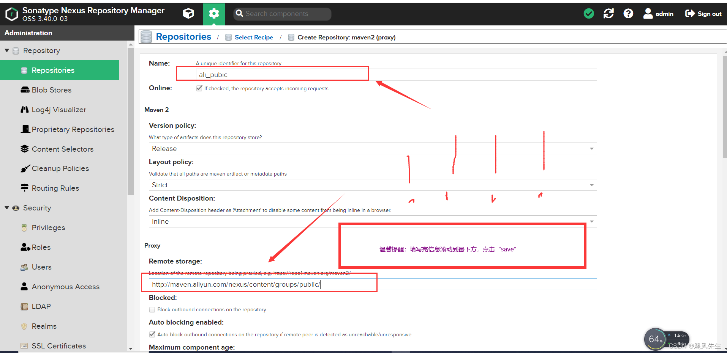Collapse the Security tree section
Viewport: 727px width, 353px height.
point(7,208)
